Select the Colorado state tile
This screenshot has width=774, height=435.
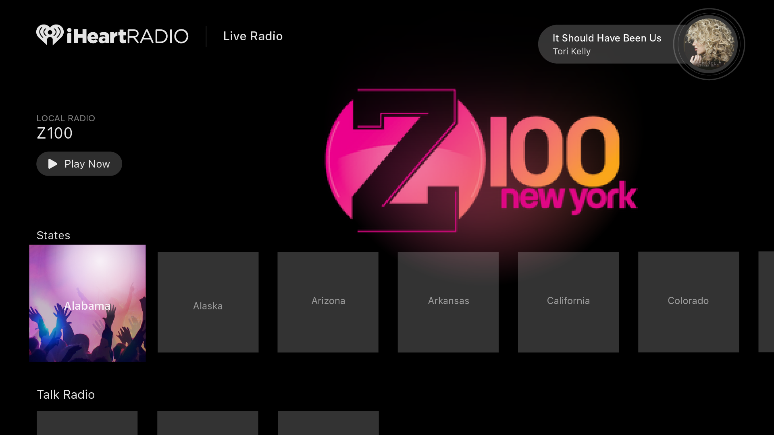pyautogui.click(x=689, y=302)
